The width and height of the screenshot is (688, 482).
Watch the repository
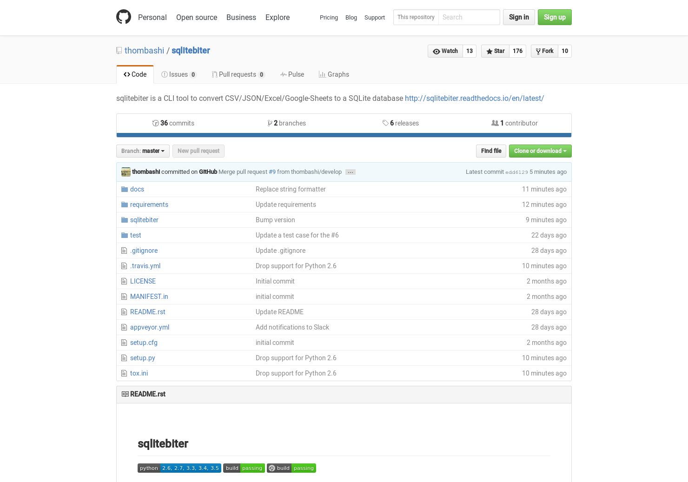pyautogui.click(x=445, y=51)
